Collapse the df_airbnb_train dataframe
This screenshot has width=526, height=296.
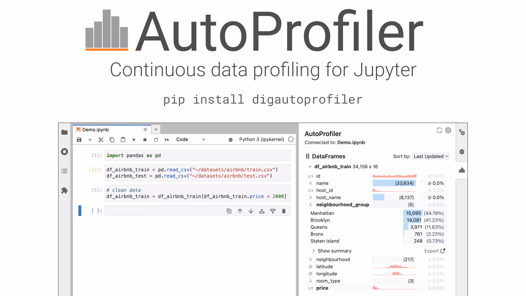click(x=310, y=167)
